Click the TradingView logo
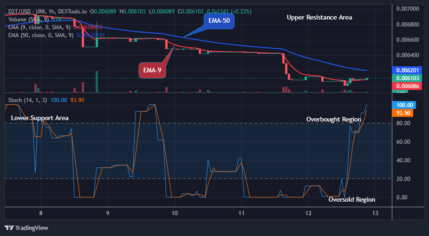 point(26,228)
